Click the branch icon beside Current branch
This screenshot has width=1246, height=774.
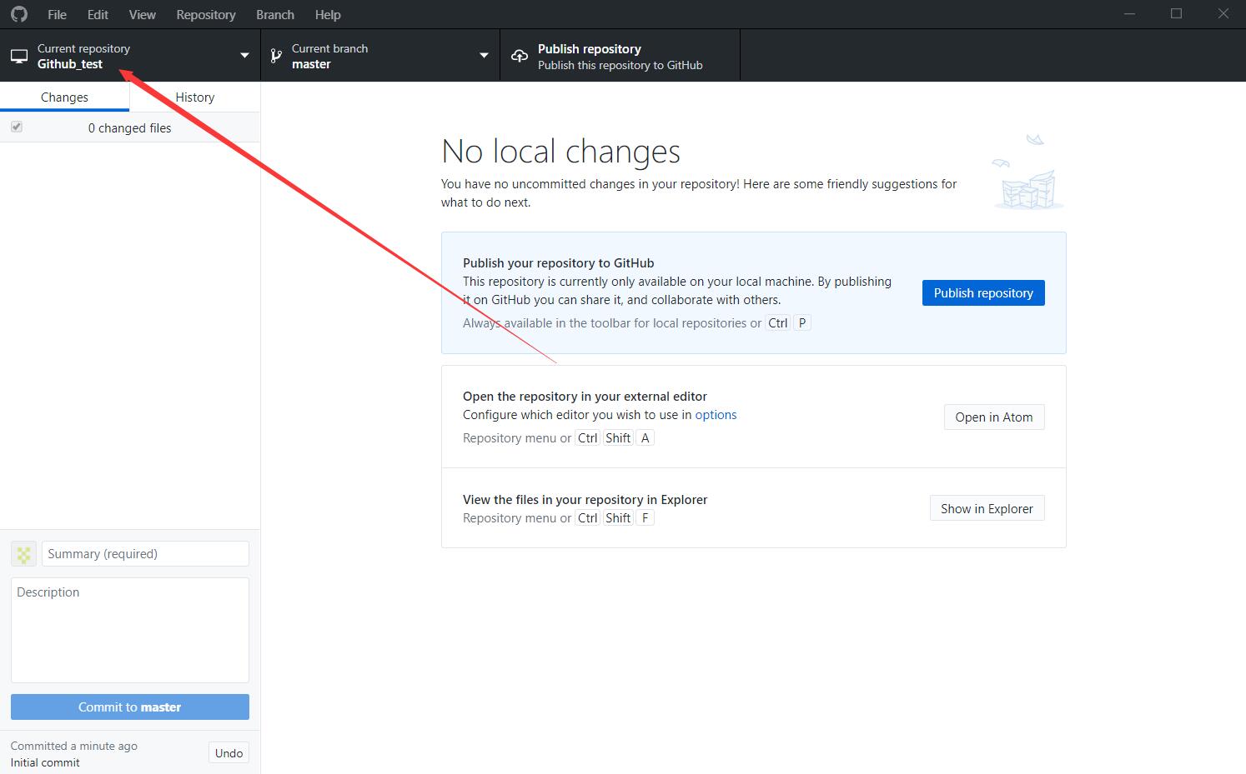[276, 57]
